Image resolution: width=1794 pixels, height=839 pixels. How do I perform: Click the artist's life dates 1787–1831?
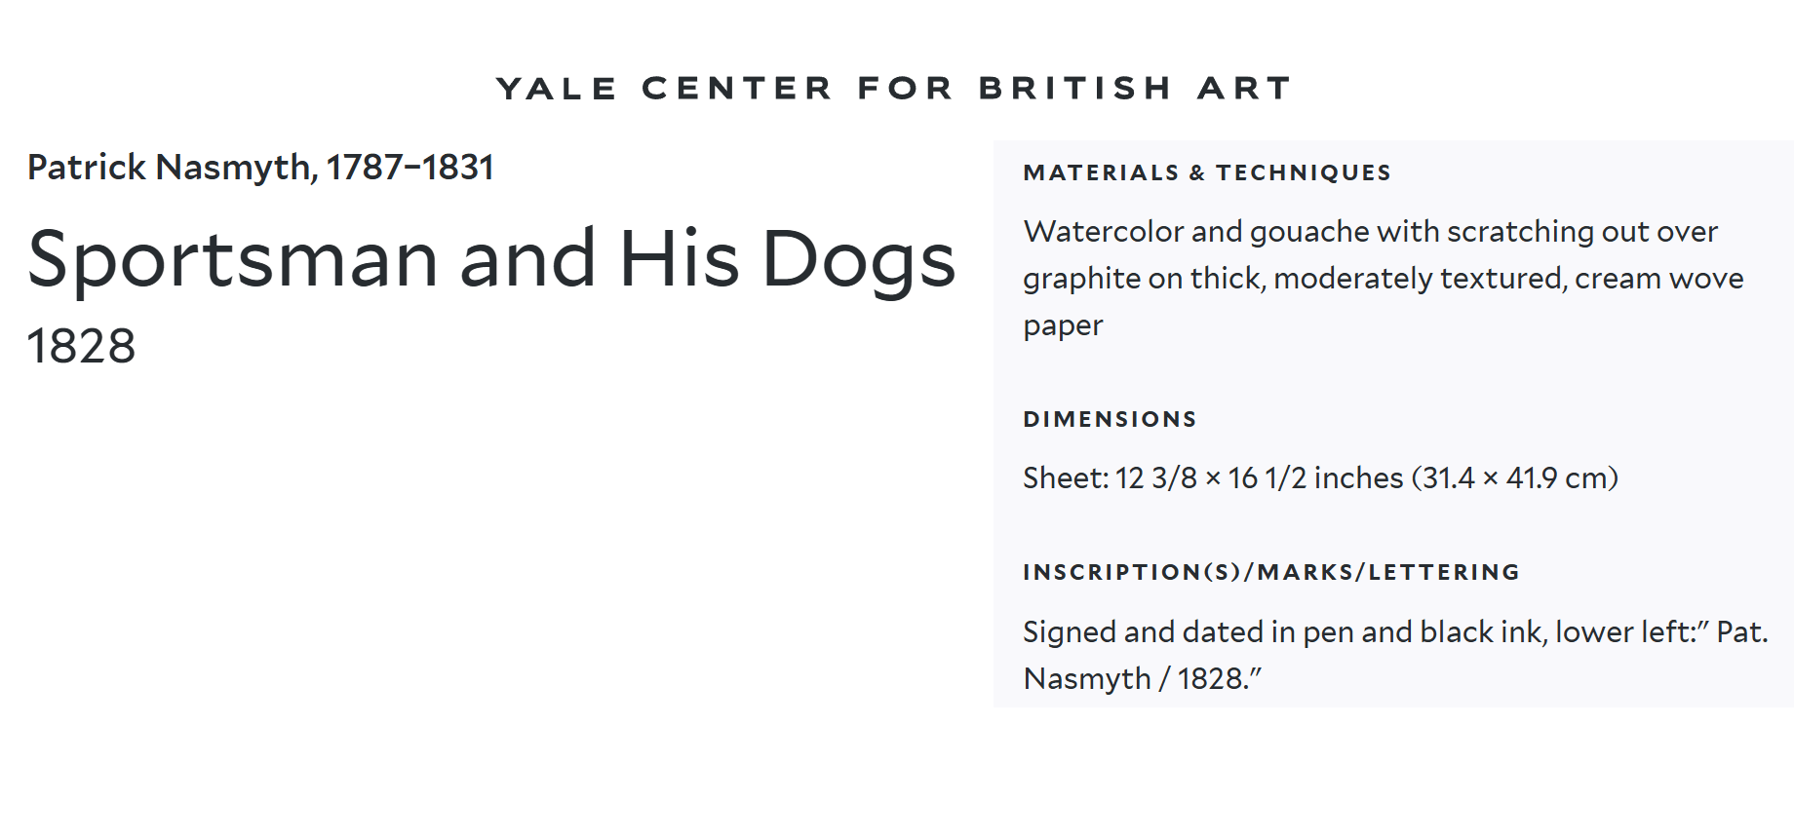click(409, 168)
